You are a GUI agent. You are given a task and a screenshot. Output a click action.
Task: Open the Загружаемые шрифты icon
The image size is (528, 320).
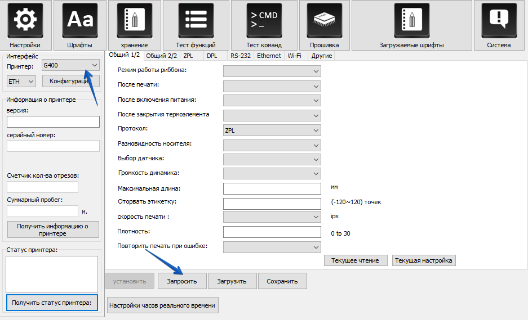coord(411,20)
